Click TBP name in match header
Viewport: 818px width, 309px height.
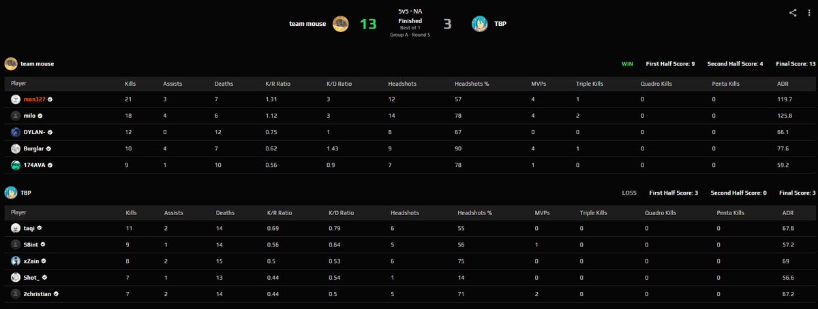(x=500, y=24)
